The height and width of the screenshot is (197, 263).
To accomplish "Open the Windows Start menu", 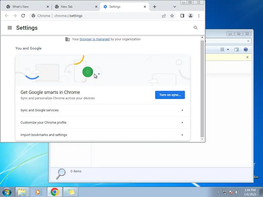I will [x=7, y=192].
